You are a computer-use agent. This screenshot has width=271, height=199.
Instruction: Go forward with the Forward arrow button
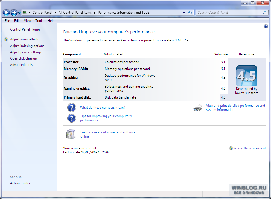point(14,13)
